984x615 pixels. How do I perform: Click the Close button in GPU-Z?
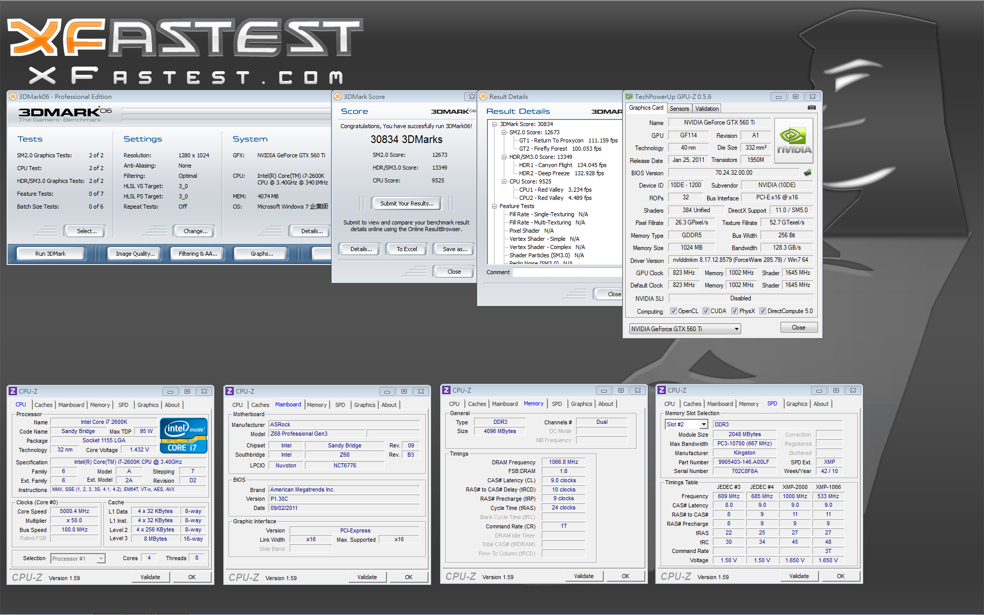(798, 327)
